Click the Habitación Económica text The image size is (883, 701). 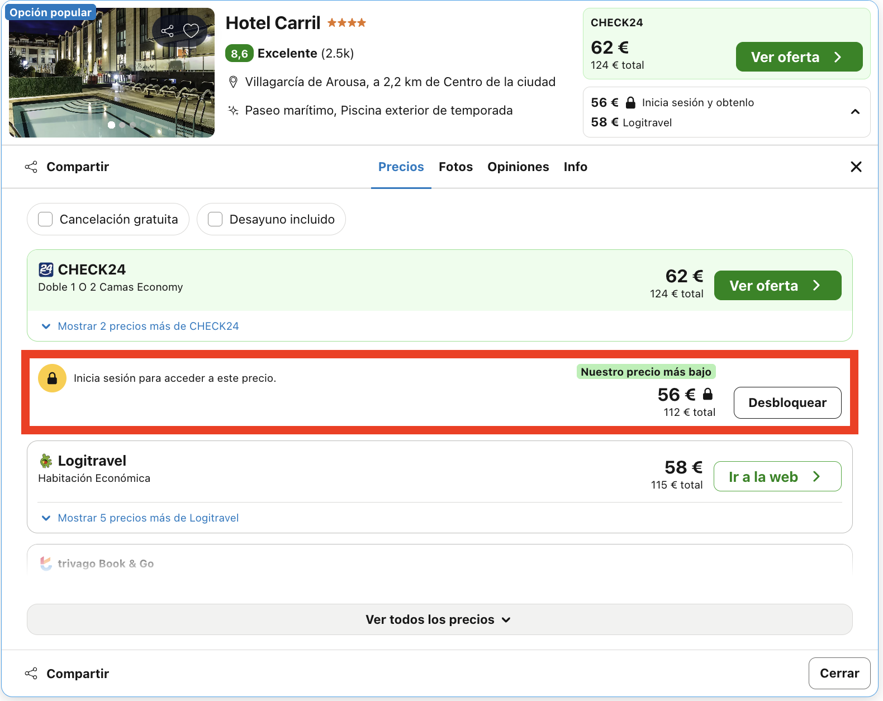tap(94, 478)
